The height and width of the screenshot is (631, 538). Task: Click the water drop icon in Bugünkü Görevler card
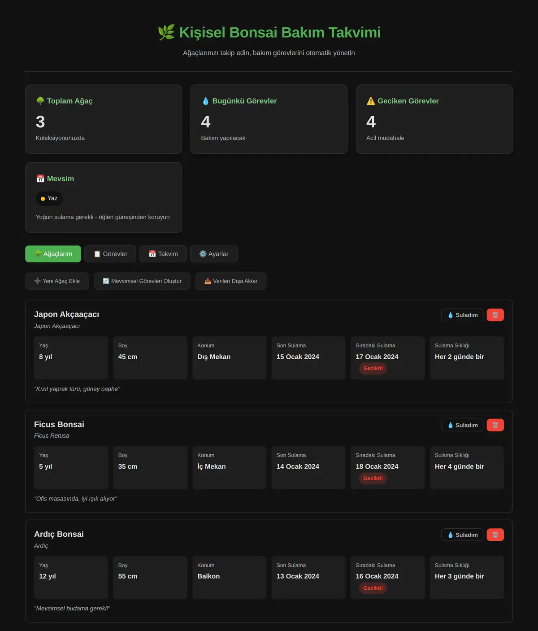206,101
